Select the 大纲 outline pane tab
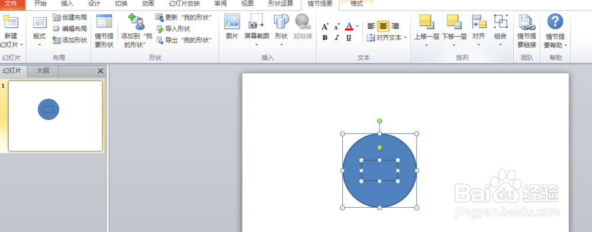Screen dimensions: 592x232 pos(43,71)
